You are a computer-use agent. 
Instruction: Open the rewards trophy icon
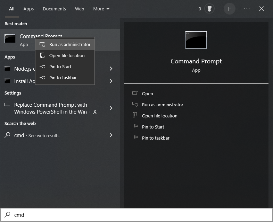click(x=209, y=9)
